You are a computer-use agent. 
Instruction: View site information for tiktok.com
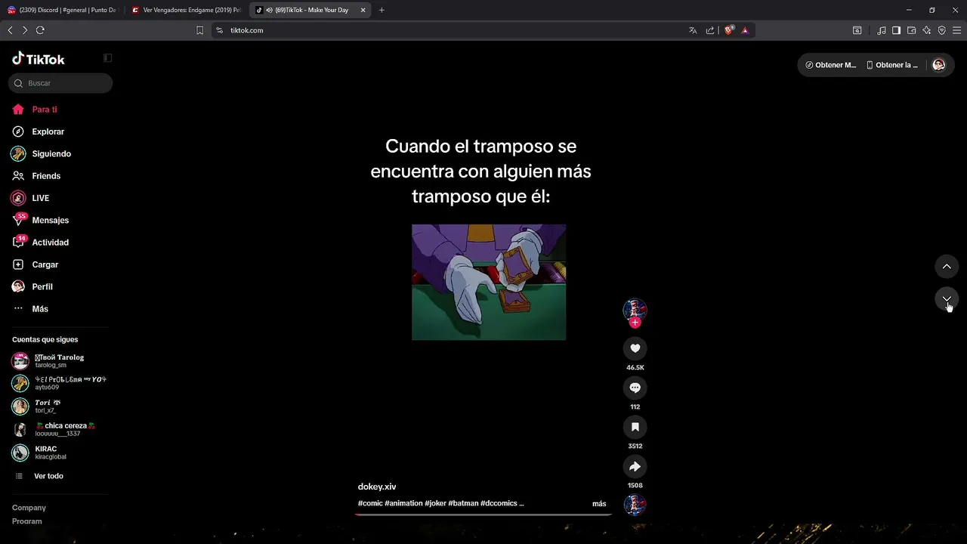219,30
